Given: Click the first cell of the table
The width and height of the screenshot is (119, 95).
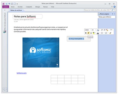Looking at the screenshot, I should pos(54,77).
